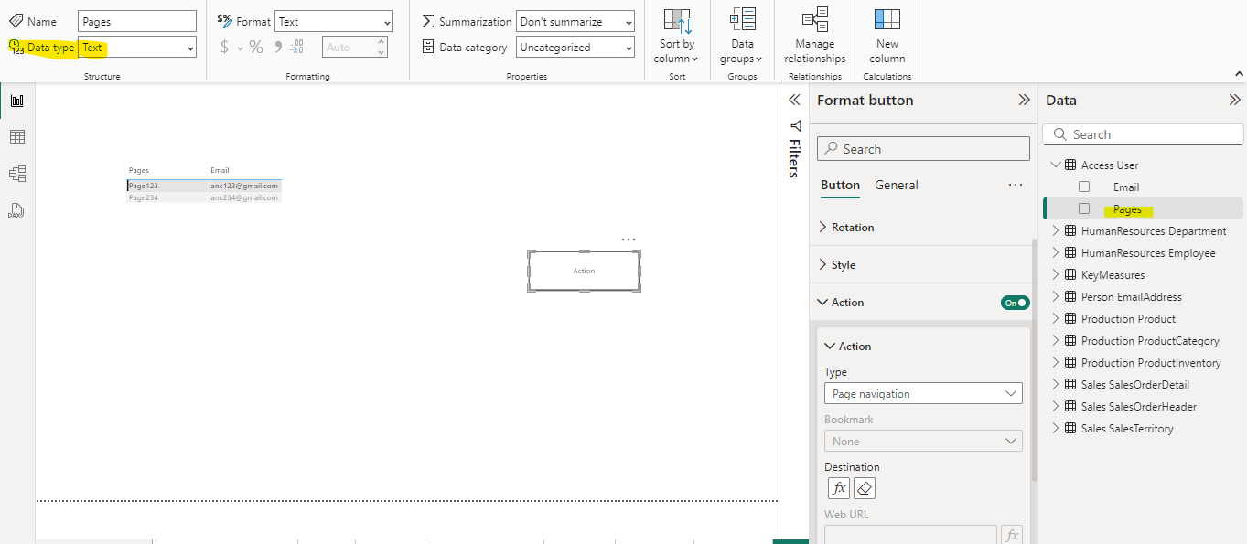Open the Format dropdown
The height and width of the screenshot is (544, 1247).
click(334, 22)
